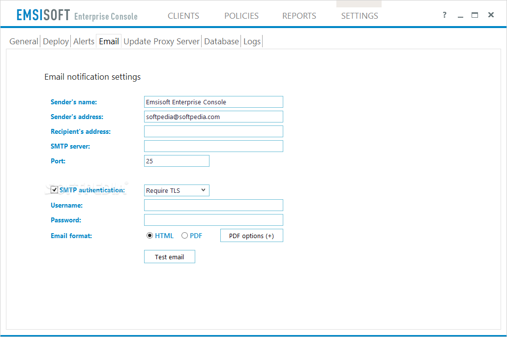The height and width of the screenshot is (337, 507).
Task: Click the Password input field
Action: 213,220
